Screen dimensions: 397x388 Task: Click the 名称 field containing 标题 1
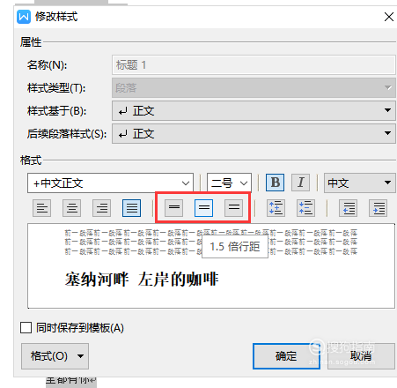(254, 65)
